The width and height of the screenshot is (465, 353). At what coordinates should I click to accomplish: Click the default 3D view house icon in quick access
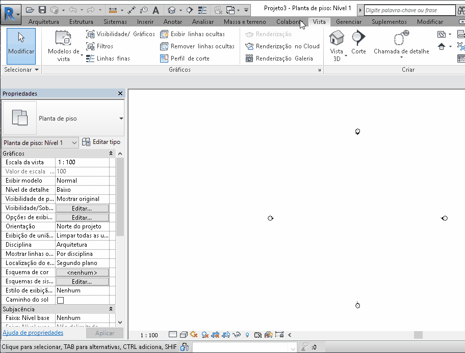(171, 10)
